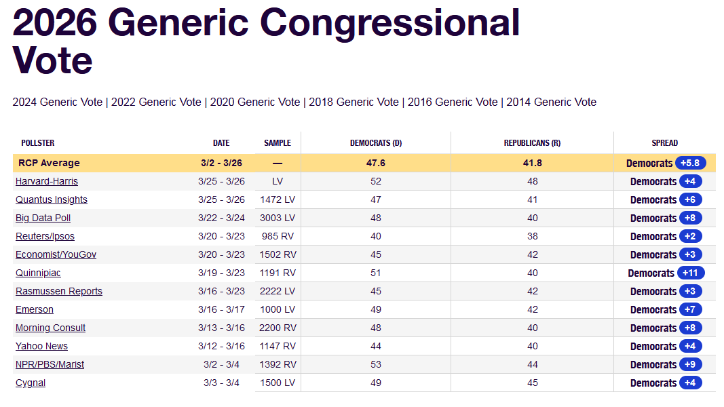Open the NPR/PBS/Marist poll

(49, 364)
